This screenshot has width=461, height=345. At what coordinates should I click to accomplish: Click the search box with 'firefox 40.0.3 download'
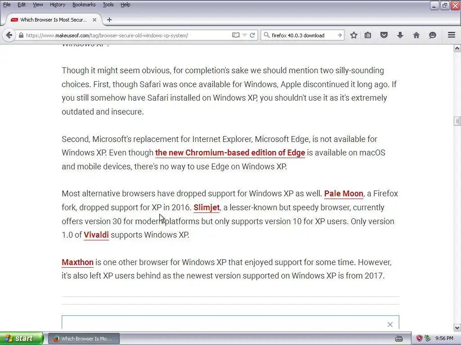click(303, 35)
